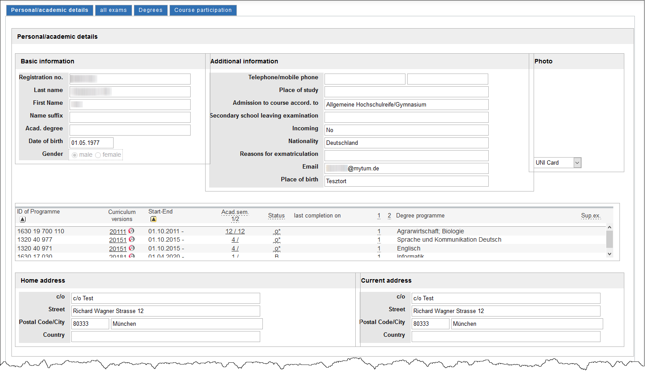Open the Degrees tab

pos(151,10)
